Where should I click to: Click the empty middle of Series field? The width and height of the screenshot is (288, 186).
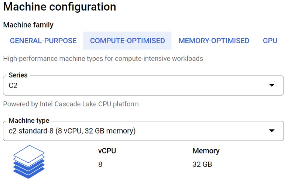(x=142, y=86)
